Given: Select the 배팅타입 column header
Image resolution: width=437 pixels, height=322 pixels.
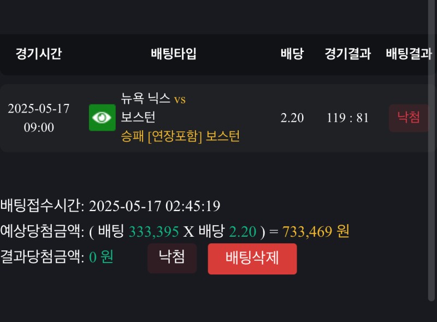Looking at the screenshot, I should [173, 54].
